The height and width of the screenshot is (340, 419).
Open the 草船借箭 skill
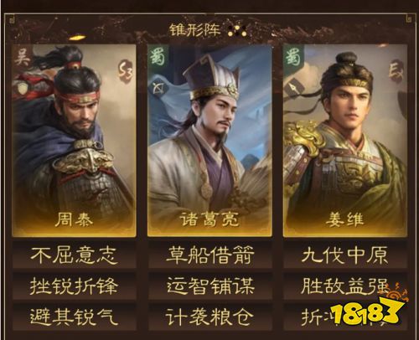[x=209, y=255]
